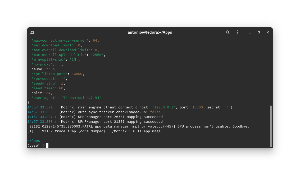The image size is (300, 175).
Task: Click the blinking block cursor
Action: pyautogui.click(x=48, y=145)
